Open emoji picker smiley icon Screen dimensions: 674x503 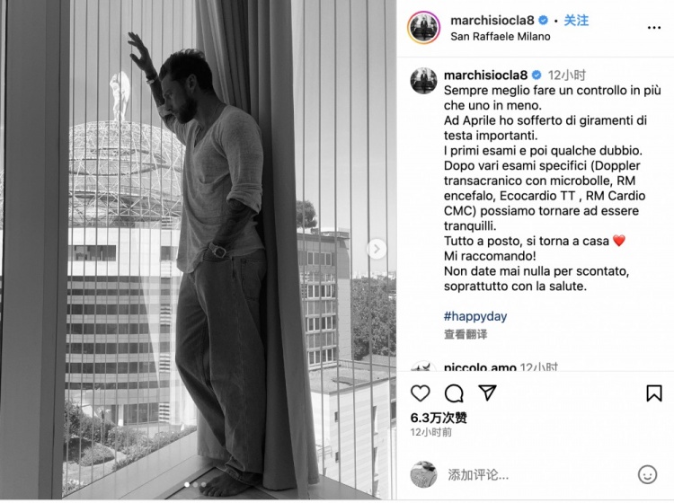(x=647, y=474)
